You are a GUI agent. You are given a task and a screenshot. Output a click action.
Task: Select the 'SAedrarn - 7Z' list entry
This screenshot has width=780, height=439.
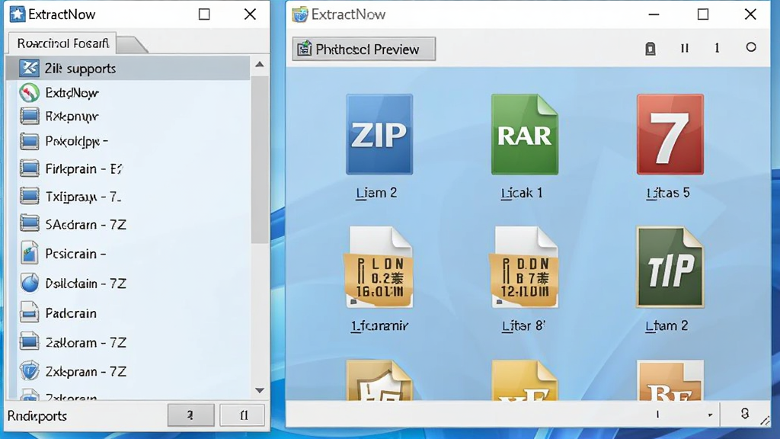pos(128,225)
